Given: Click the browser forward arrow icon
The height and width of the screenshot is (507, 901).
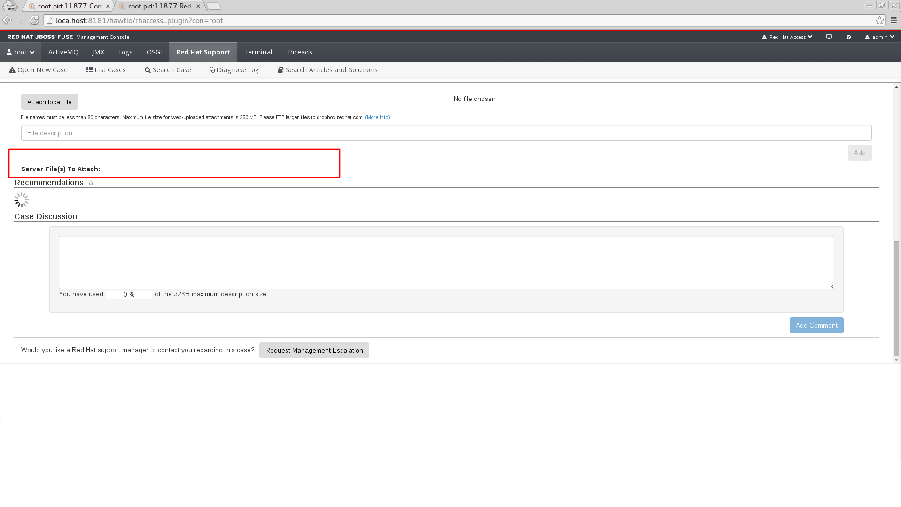Looking at the screenshot, I should click(21, 20).
